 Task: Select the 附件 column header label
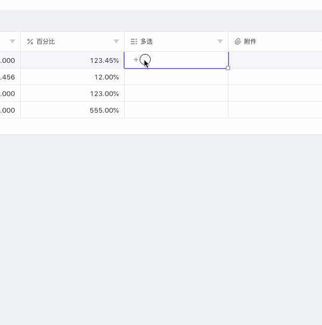pos(250,42)
